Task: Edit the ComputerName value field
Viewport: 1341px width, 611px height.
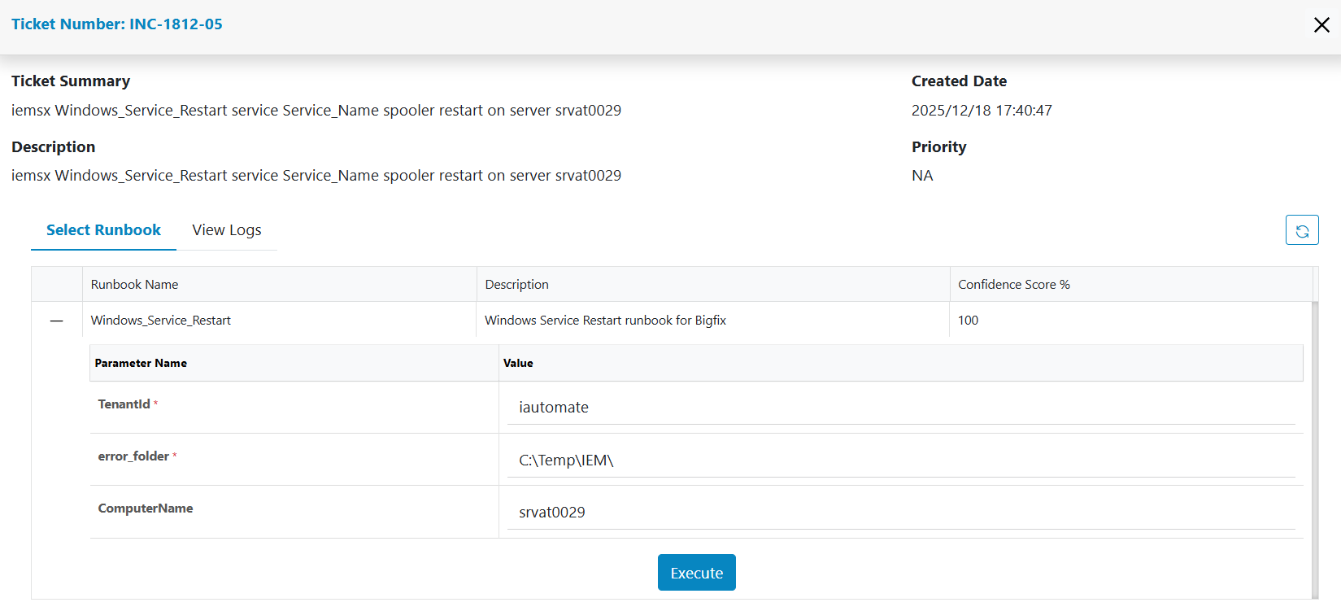Action: pyautogui.click(x=900, y=513)
